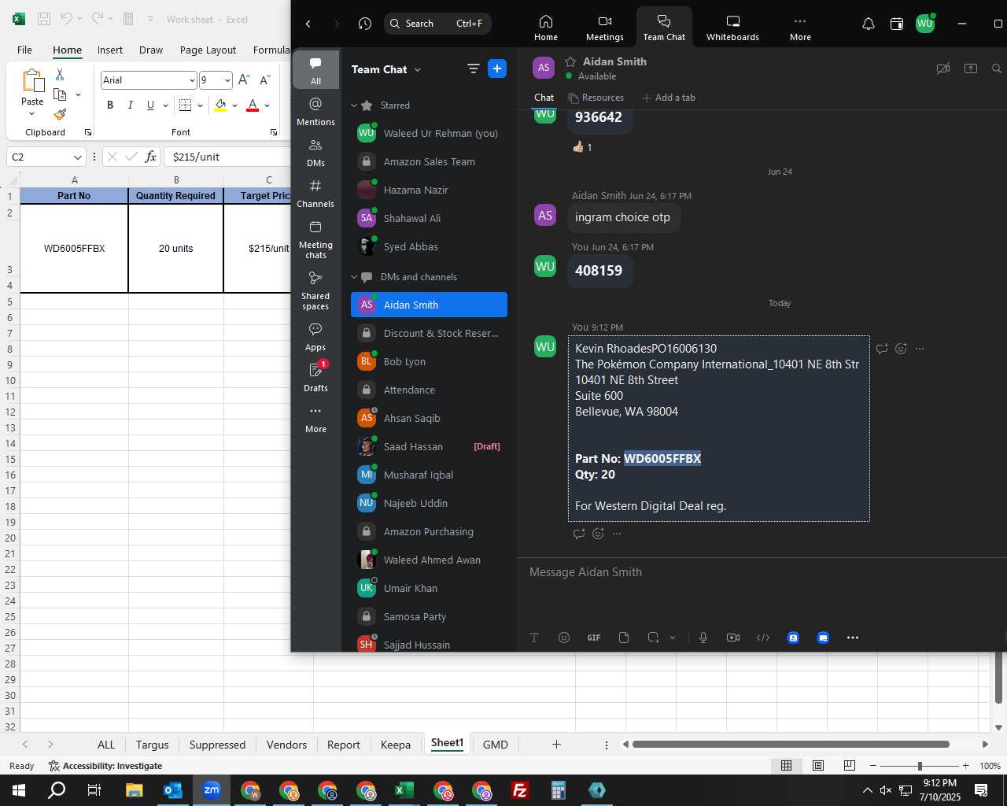Open Zoom Whiteboards

pyautogui.click(x=732, y=28)
